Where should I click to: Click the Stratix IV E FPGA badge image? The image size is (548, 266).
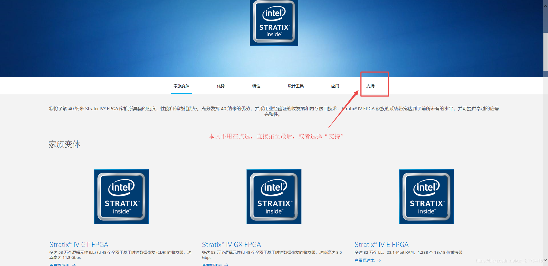coord(426,197)
